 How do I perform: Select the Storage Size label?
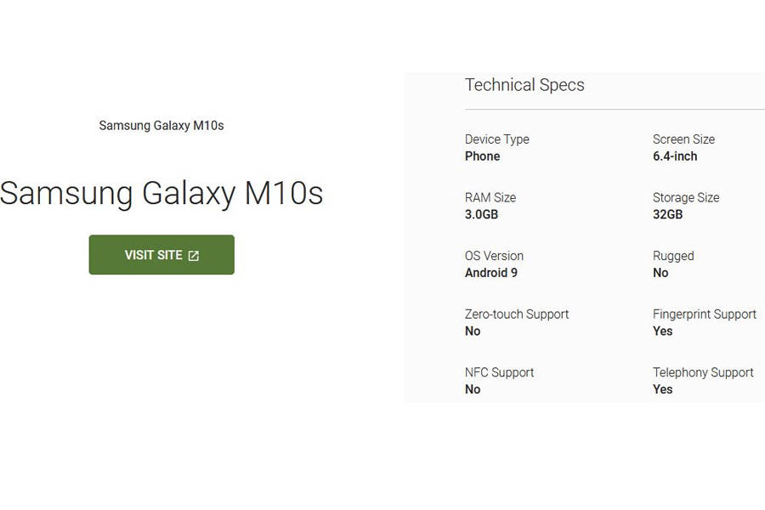(x=686, y=197)
